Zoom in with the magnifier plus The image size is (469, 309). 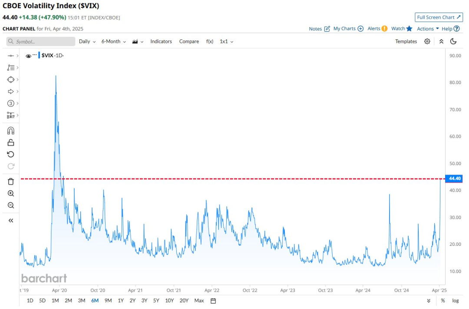(11, 193)
